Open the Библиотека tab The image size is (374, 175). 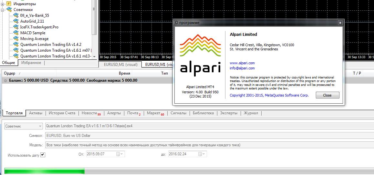click(x=203, y=113)
